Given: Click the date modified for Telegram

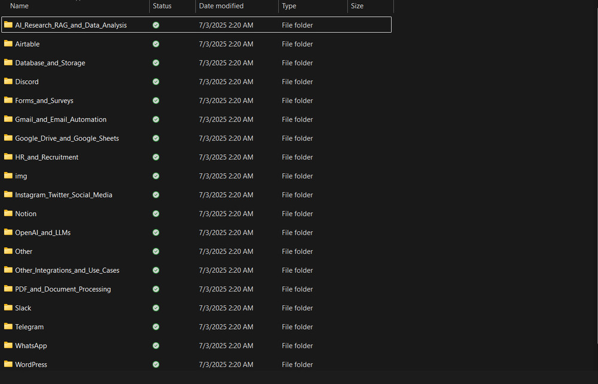Looking at the screenshot, I should click(226, 327).
